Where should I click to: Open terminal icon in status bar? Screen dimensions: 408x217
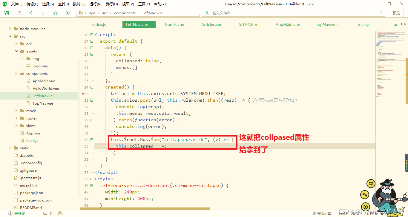coord(52,213)
